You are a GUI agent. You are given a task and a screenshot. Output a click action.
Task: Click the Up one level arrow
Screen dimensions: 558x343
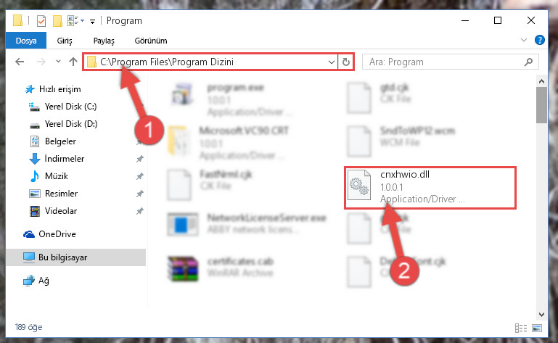pyautogui.click(x=73, y=62)
